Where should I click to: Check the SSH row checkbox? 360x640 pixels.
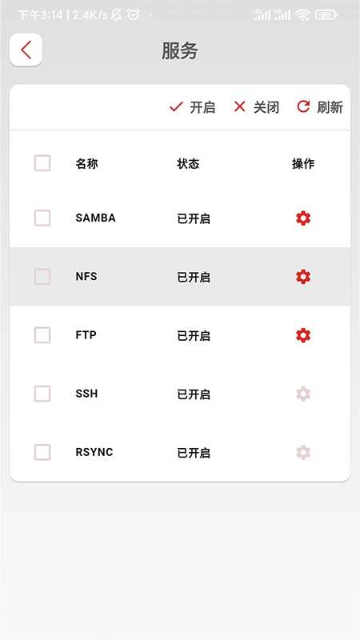(42, 394)
